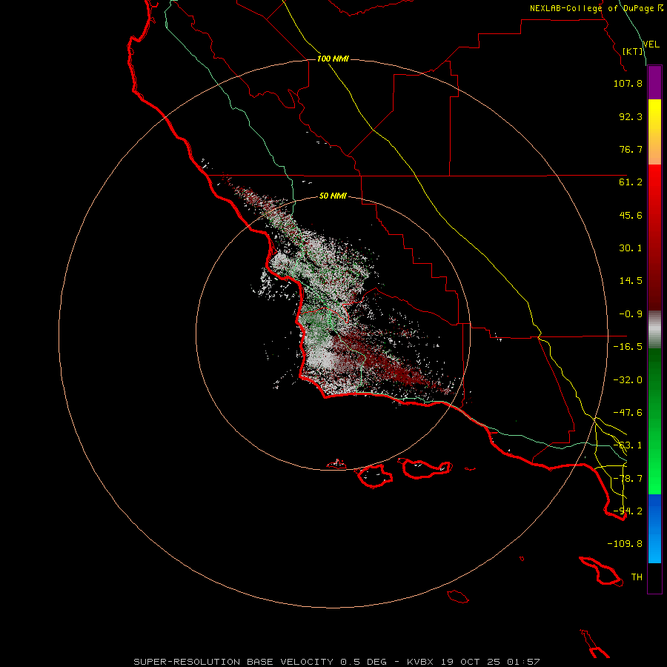The width and height of the screenshot is (667, 667).
Task: Click the -32.0 velocity scale value
Action: point(628,380)
